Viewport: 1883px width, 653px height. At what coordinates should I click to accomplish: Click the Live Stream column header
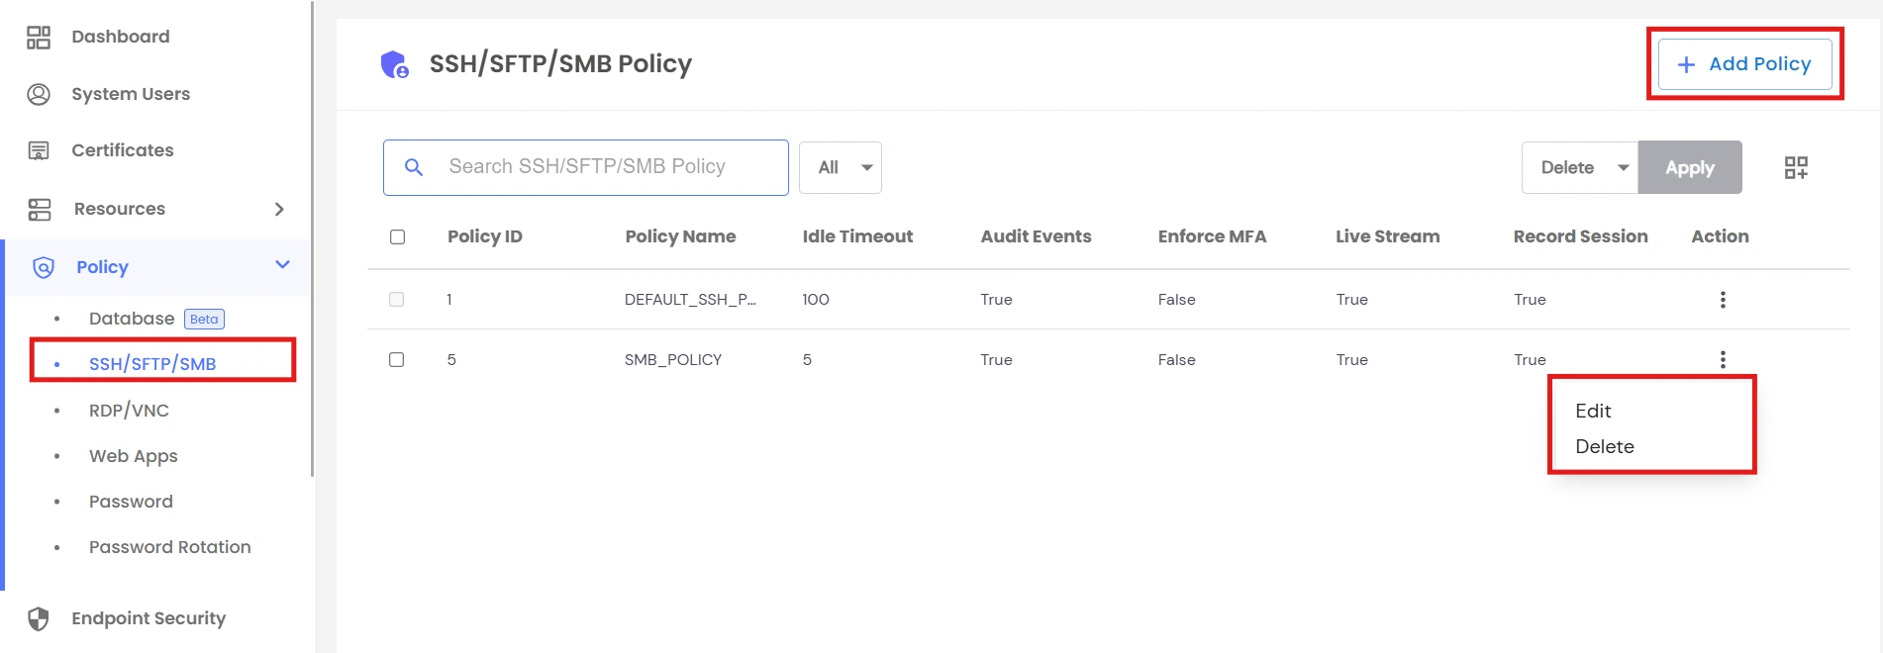(x=1387, y=236)
